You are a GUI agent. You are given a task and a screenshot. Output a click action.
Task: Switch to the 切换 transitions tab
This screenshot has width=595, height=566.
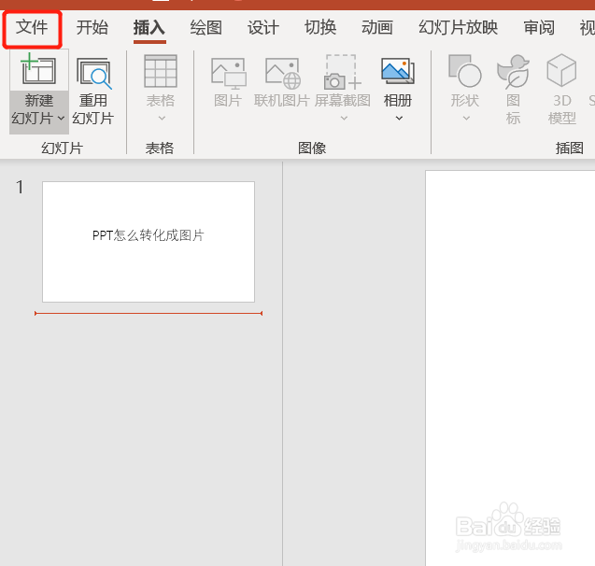[320, 28]
